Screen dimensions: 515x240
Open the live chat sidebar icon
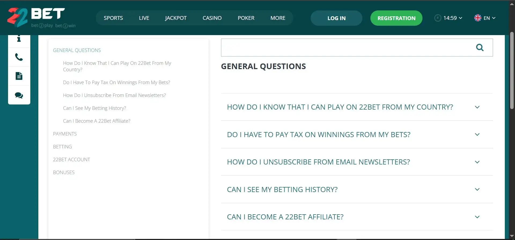pyautogui.click(x=19, y=95)
